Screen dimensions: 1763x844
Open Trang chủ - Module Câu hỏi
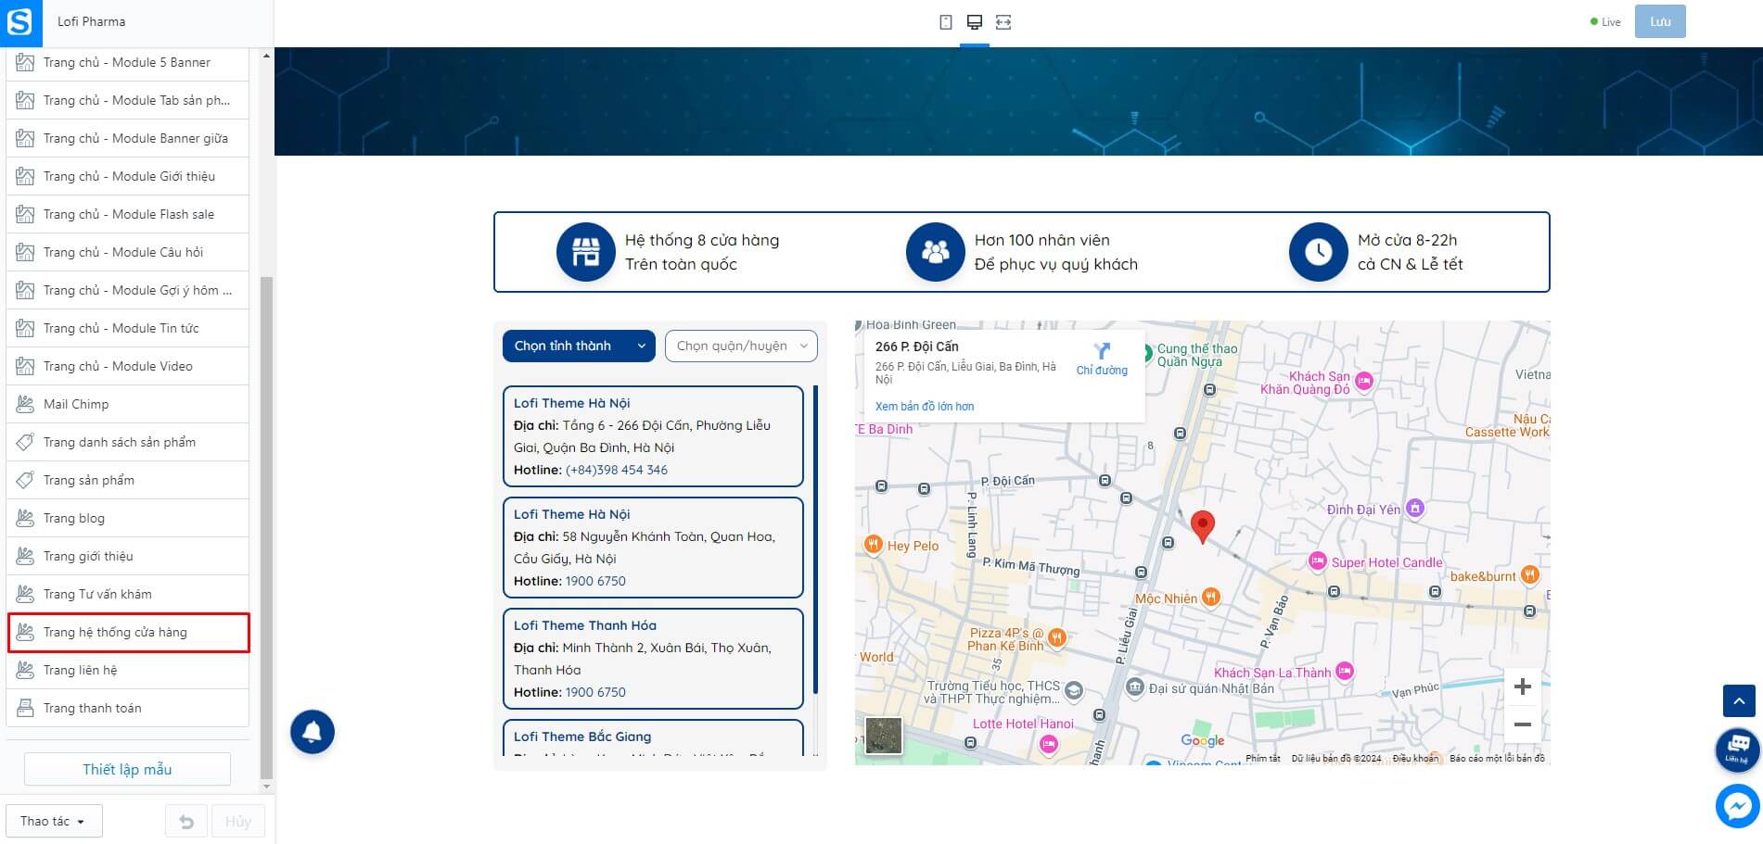[x=128, y=252]
